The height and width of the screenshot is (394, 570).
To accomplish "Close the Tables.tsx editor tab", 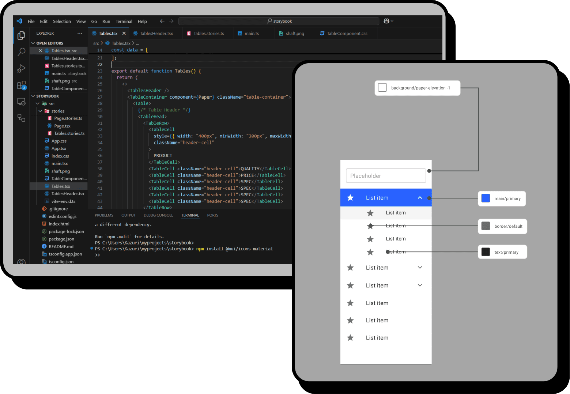I will [x=124, y=33].
